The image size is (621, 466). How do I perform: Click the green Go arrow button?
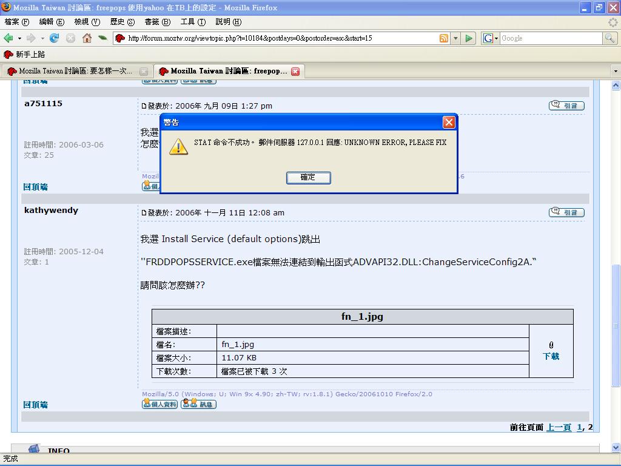tap(469, 38)
